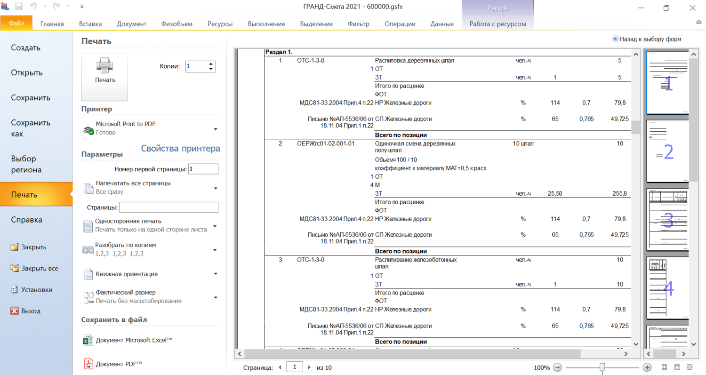Switch to the Физобъем tab

coord(177,24)
